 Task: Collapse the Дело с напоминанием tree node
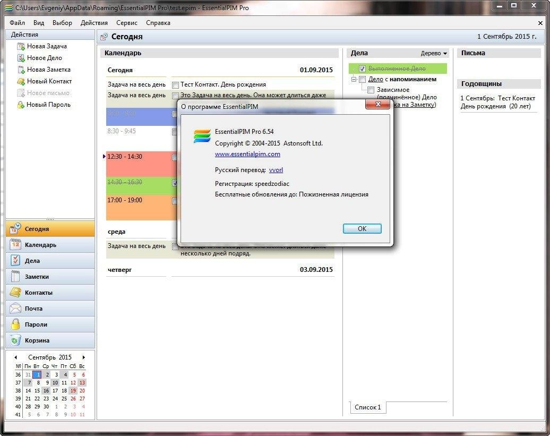(354, 80)
